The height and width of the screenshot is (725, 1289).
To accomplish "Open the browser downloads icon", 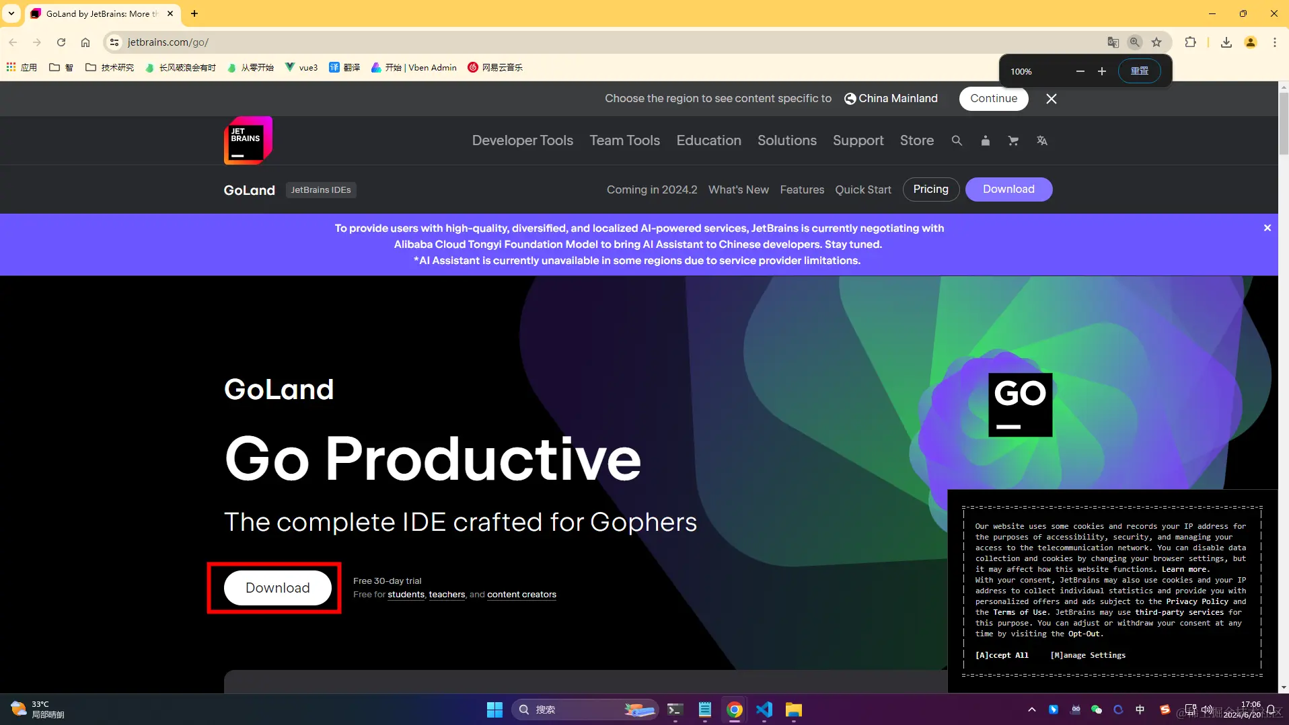I will click(x=1226, y=42).
